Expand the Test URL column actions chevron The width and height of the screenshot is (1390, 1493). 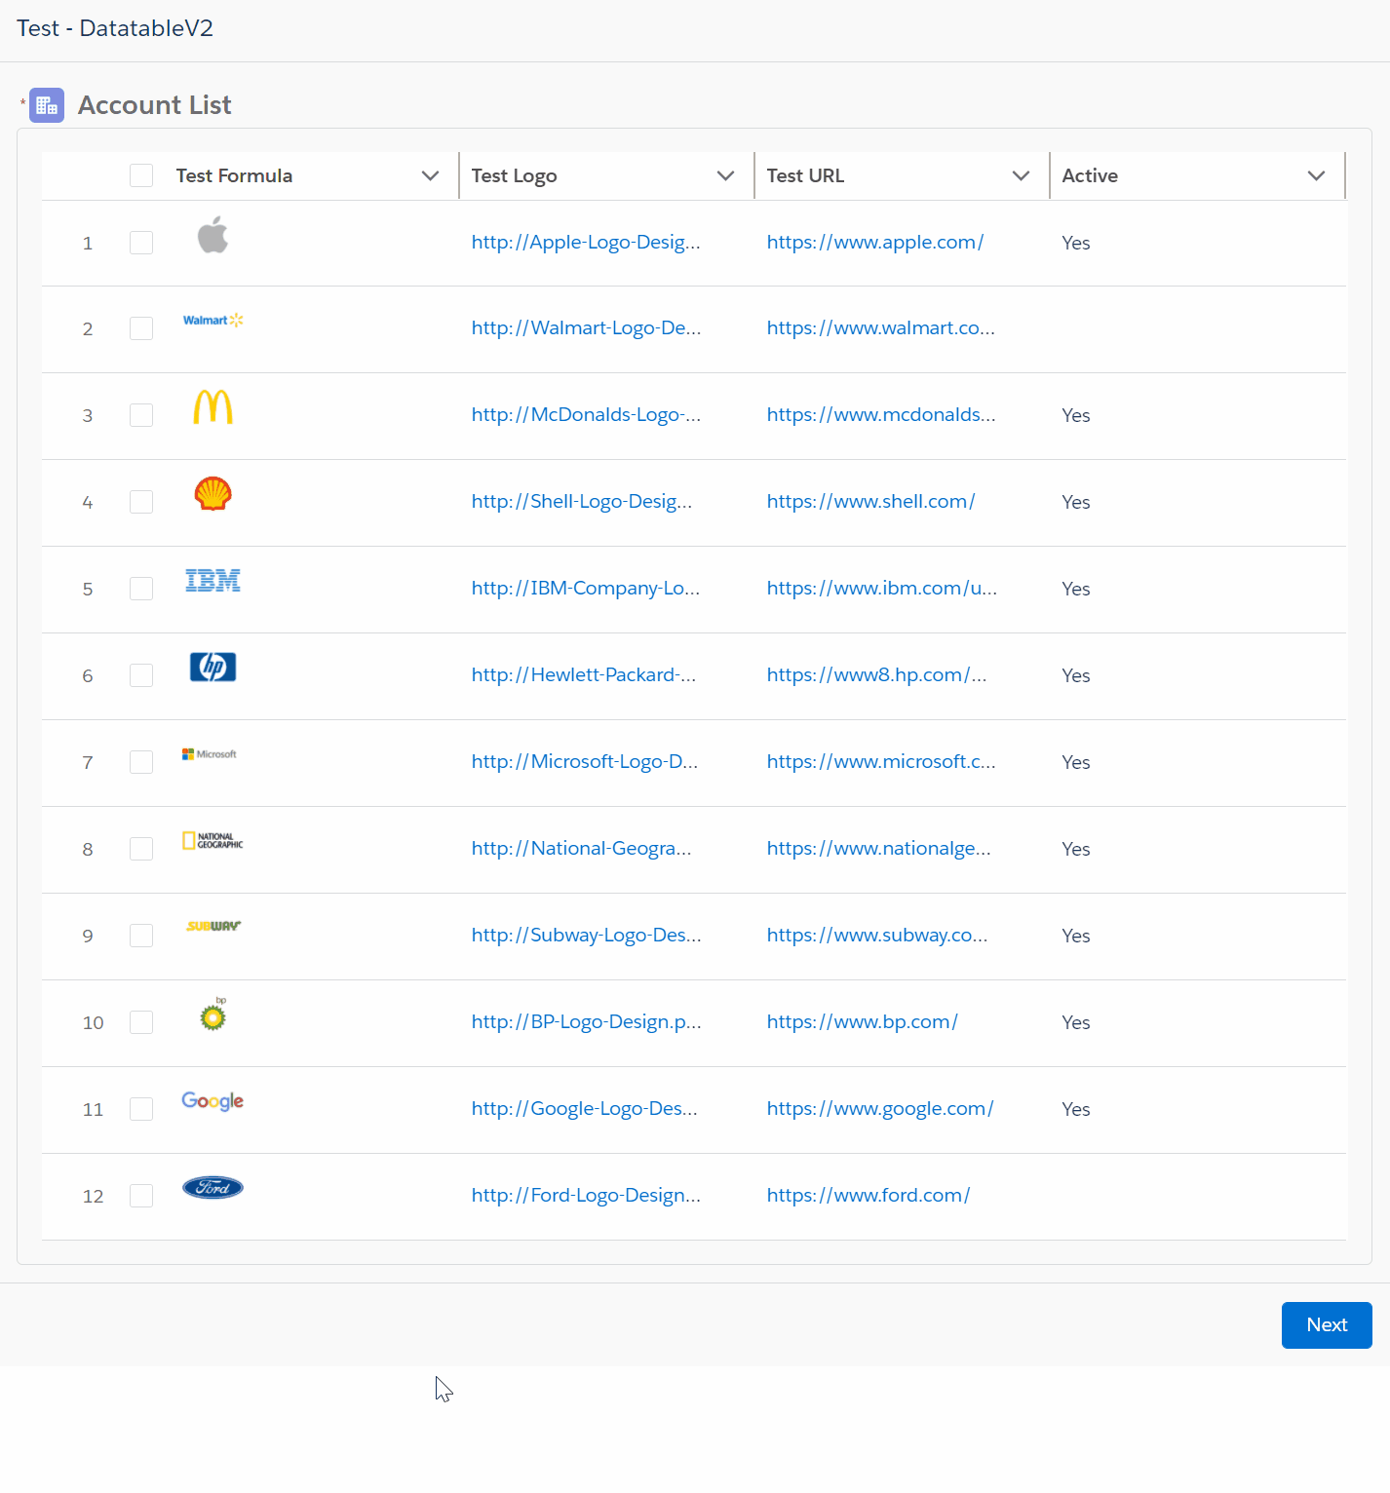click(x=1021, y=175)
